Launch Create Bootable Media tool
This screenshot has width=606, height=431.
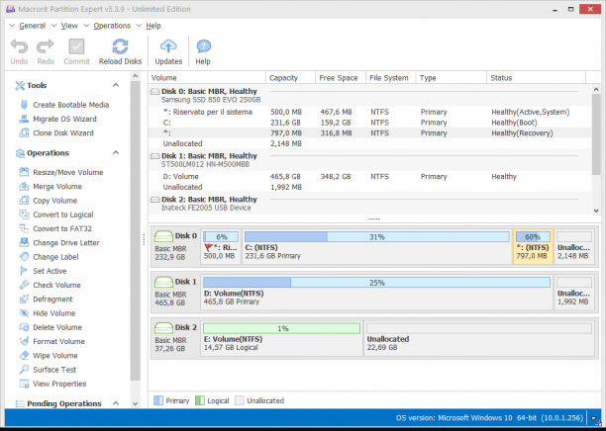click(64, 105)
